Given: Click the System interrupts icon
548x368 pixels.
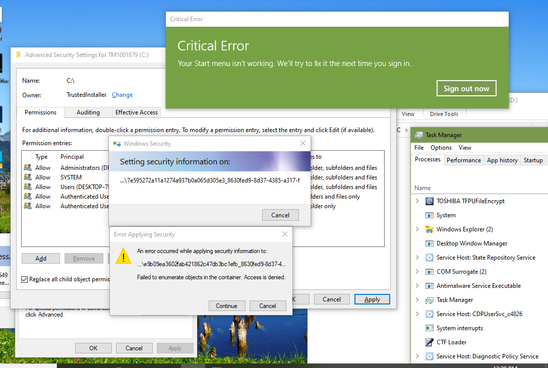Looking at the screenshot, I should click(x=429, y=328).
